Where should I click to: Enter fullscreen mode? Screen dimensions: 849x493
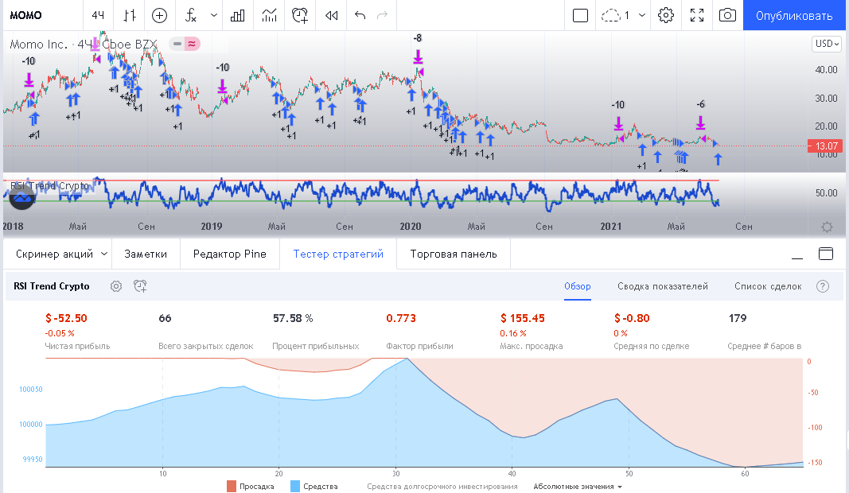pyautogui.click(x=697, y=15)
